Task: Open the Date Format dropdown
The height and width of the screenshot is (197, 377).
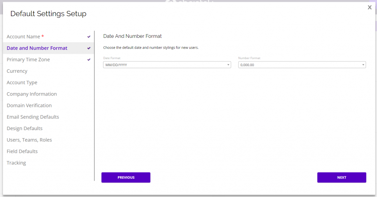Action: coord(167,65)
